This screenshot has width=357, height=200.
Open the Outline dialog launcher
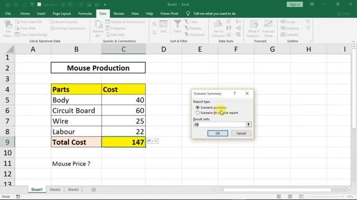310,41
